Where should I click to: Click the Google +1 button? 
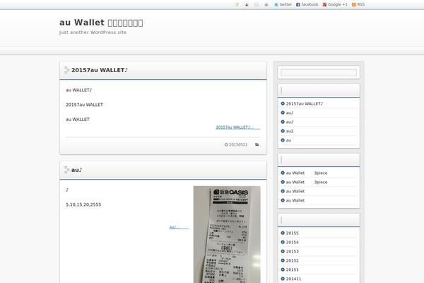click(x=335, y=5)
